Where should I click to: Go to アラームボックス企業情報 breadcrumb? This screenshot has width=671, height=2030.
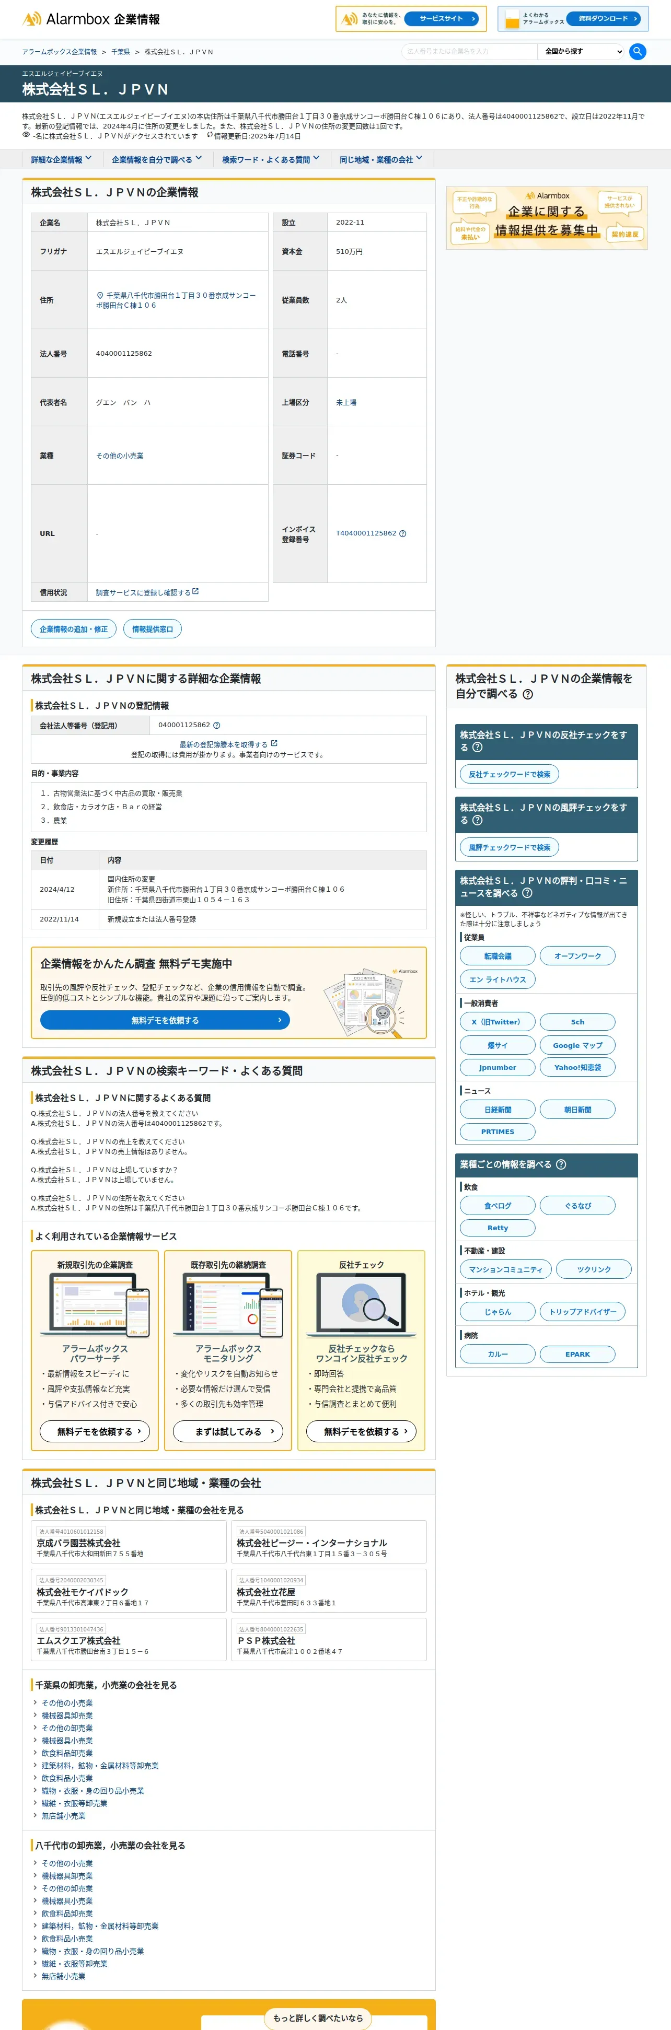[59, 52]
